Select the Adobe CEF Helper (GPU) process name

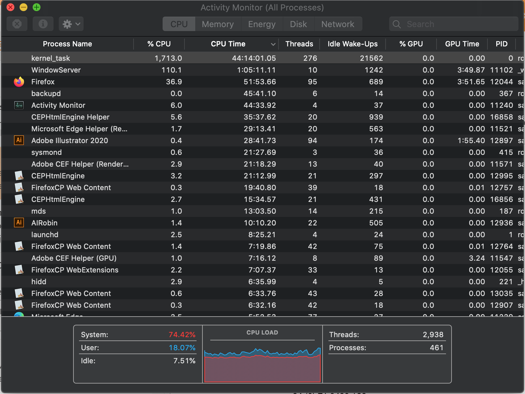pos(74,258)
